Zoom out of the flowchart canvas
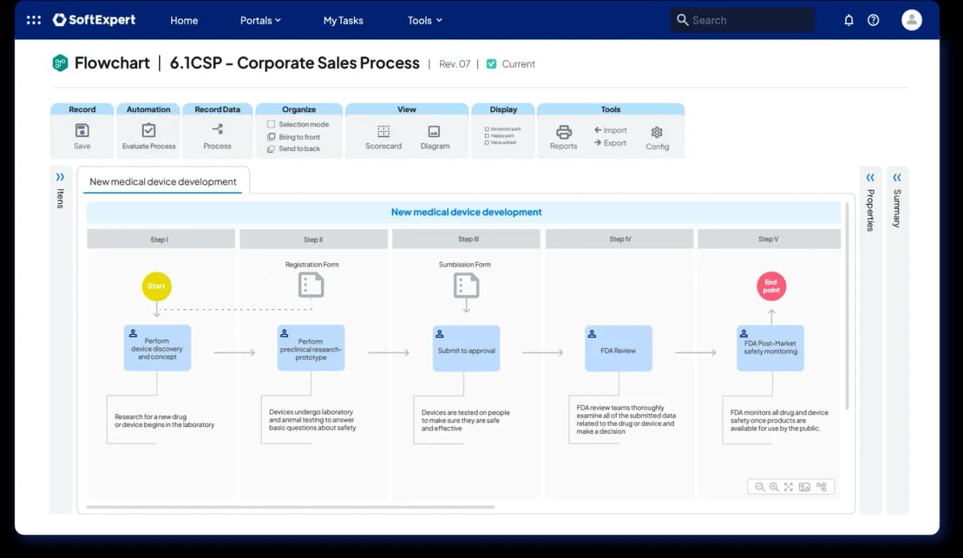The image size is (963, 558). point(760,487)
